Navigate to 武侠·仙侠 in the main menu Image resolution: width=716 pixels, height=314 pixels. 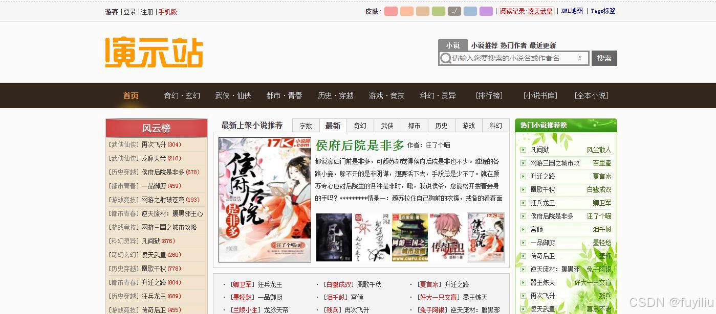coord(233,95)
